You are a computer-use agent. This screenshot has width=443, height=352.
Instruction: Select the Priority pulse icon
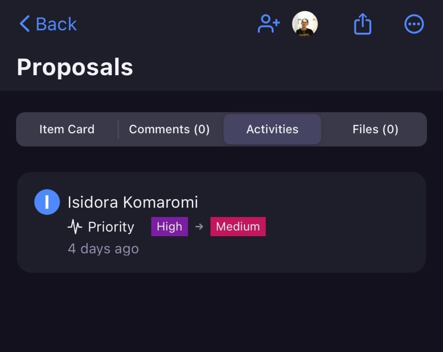74,226
